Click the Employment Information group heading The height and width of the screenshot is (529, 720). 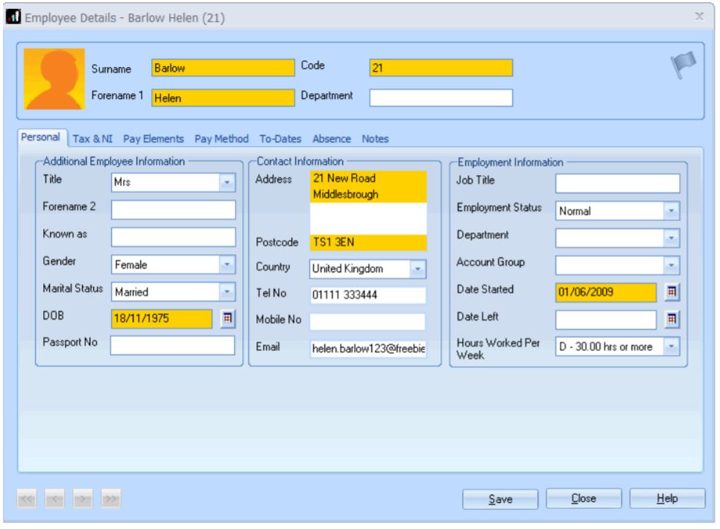[510, 162]
